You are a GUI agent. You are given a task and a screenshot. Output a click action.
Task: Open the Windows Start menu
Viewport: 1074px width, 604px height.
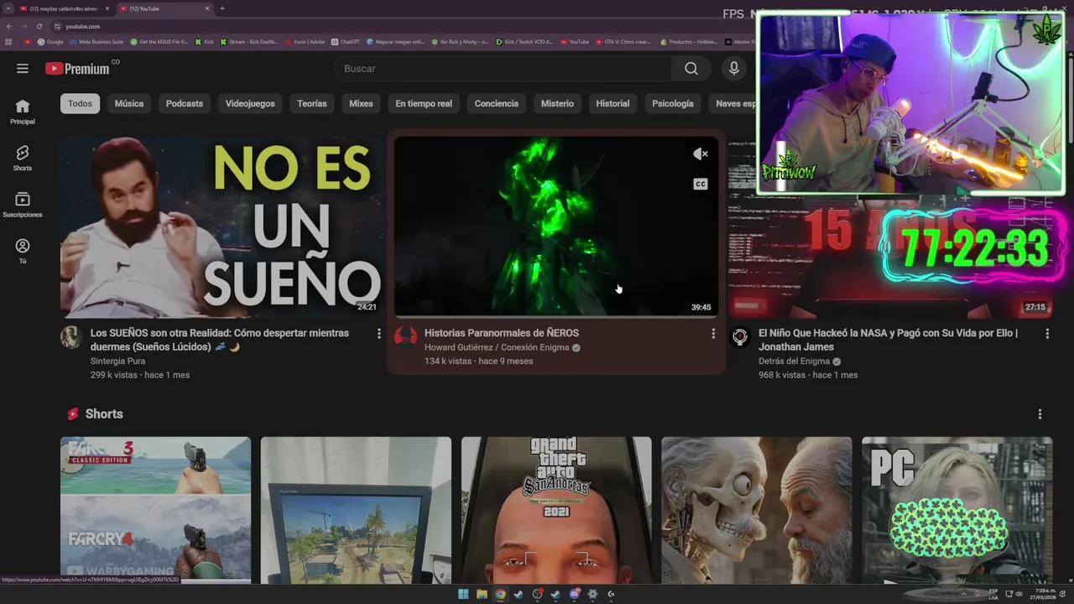click(x=463, y=594)
